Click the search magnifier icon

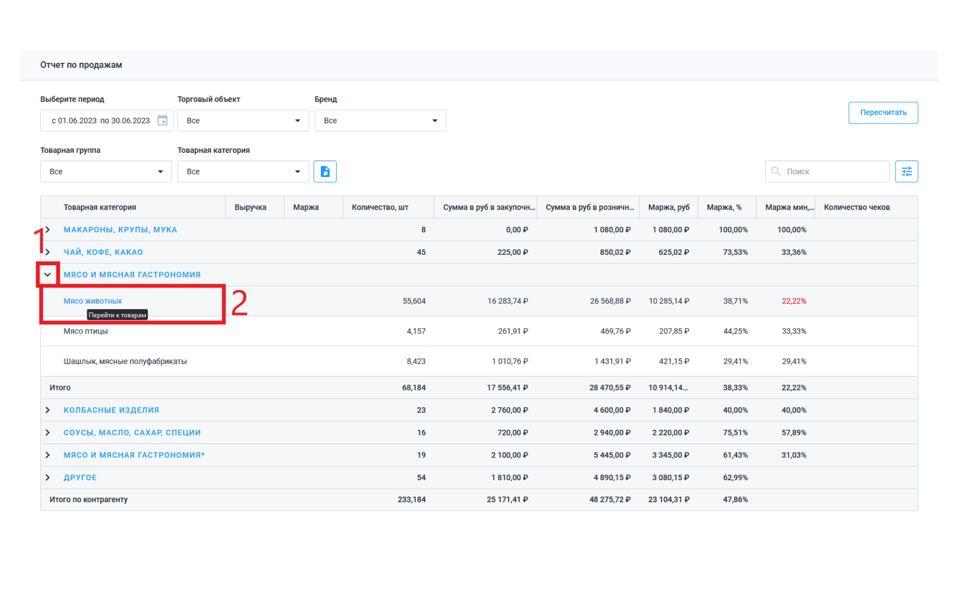tap(776, 171)
